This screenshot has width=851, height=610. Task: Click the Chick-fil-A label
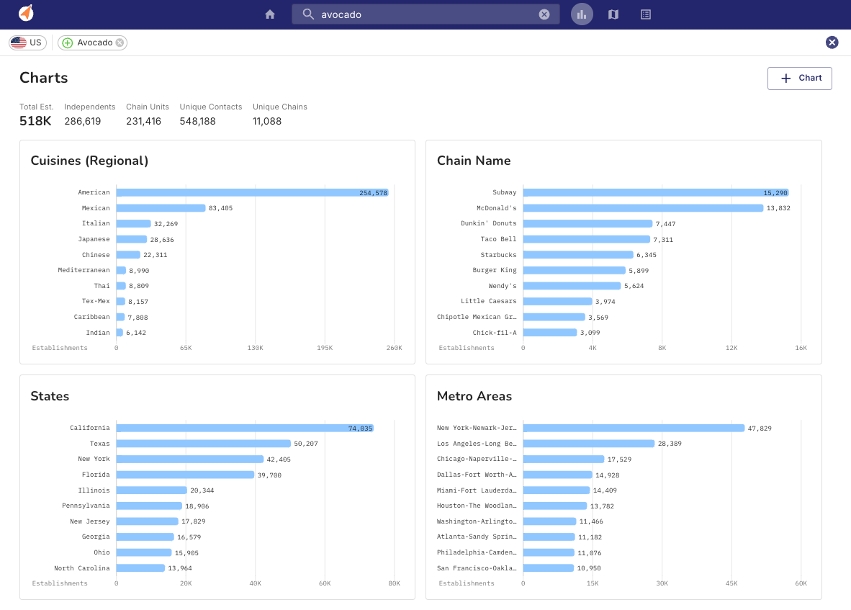495,333
